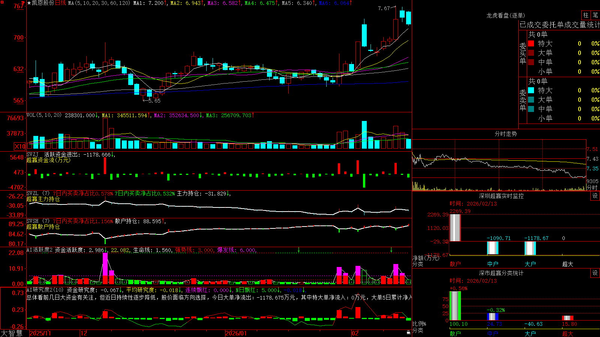The image size is (600, 337).
Task: Jump to the 2026/01 timeline marker
Action: click(x=236, y=333)
